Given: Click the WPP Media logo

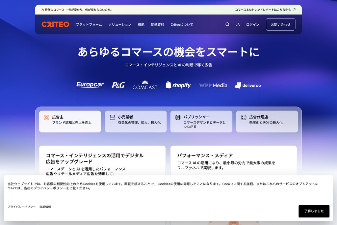Looking at the screenshot, I should [213, 85].
